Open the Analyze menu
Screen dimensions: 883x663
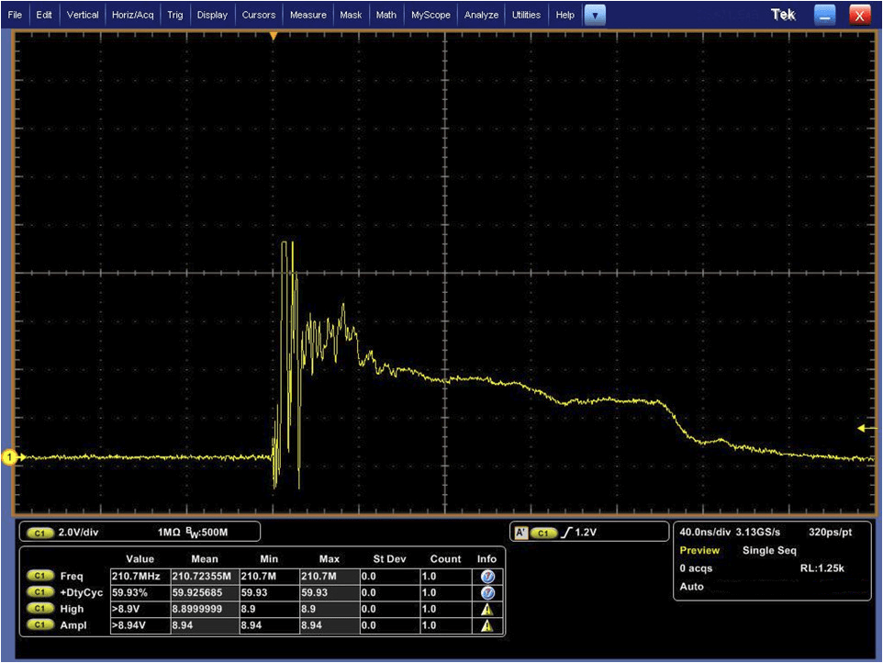click(481, 15)
